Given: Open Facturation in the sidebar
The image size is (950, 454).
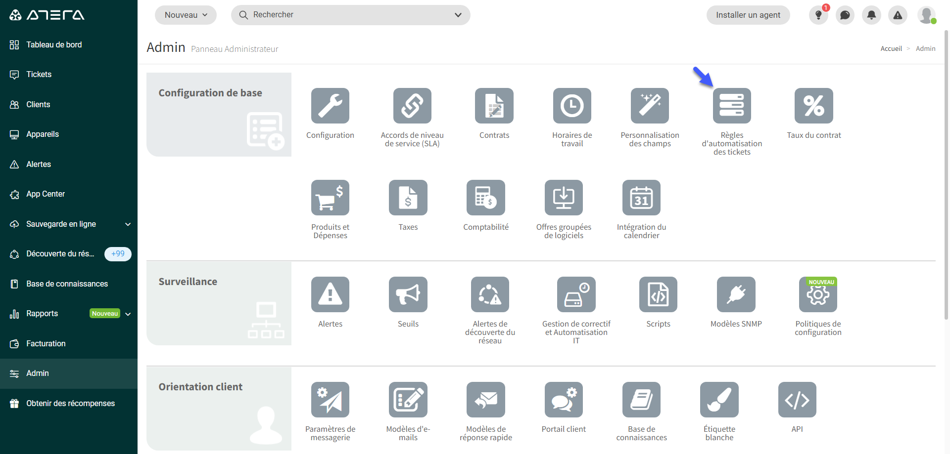Looking at the screenshot, I should [69, 343].
